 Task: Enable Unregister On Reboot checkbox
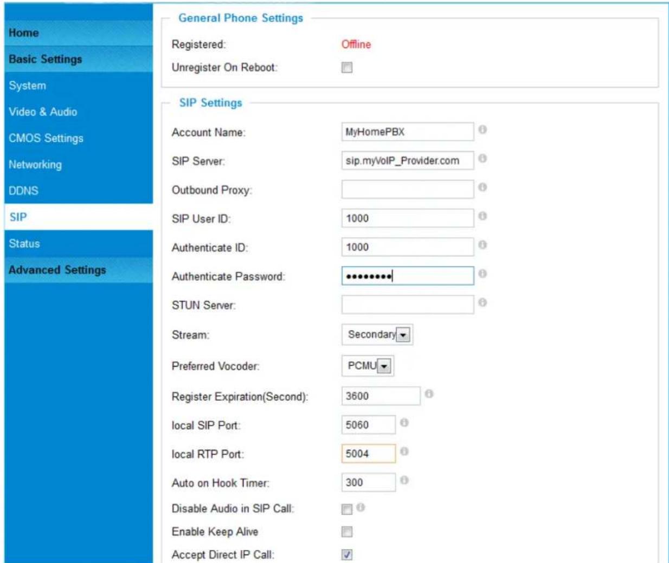click(x=347, y=68)
